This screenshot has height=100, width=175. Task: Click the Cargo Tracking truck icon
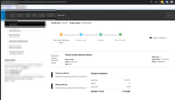click(151, 38)
